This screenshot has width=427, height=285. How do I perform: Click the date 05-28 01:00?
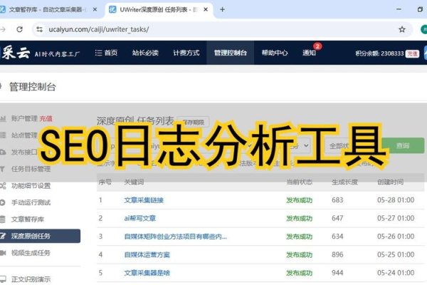[x=396, y=200]
